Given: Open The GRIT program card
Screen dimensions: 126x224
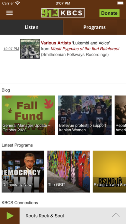Looking at the screenshot, I should pyautogui.click(x=68, y=172).
